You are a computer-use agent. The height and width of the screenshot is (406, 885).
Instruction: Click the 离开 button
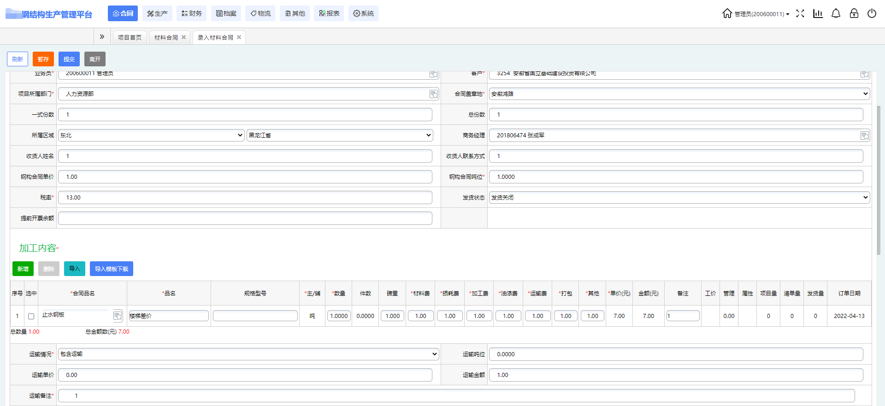coord(95,59)
